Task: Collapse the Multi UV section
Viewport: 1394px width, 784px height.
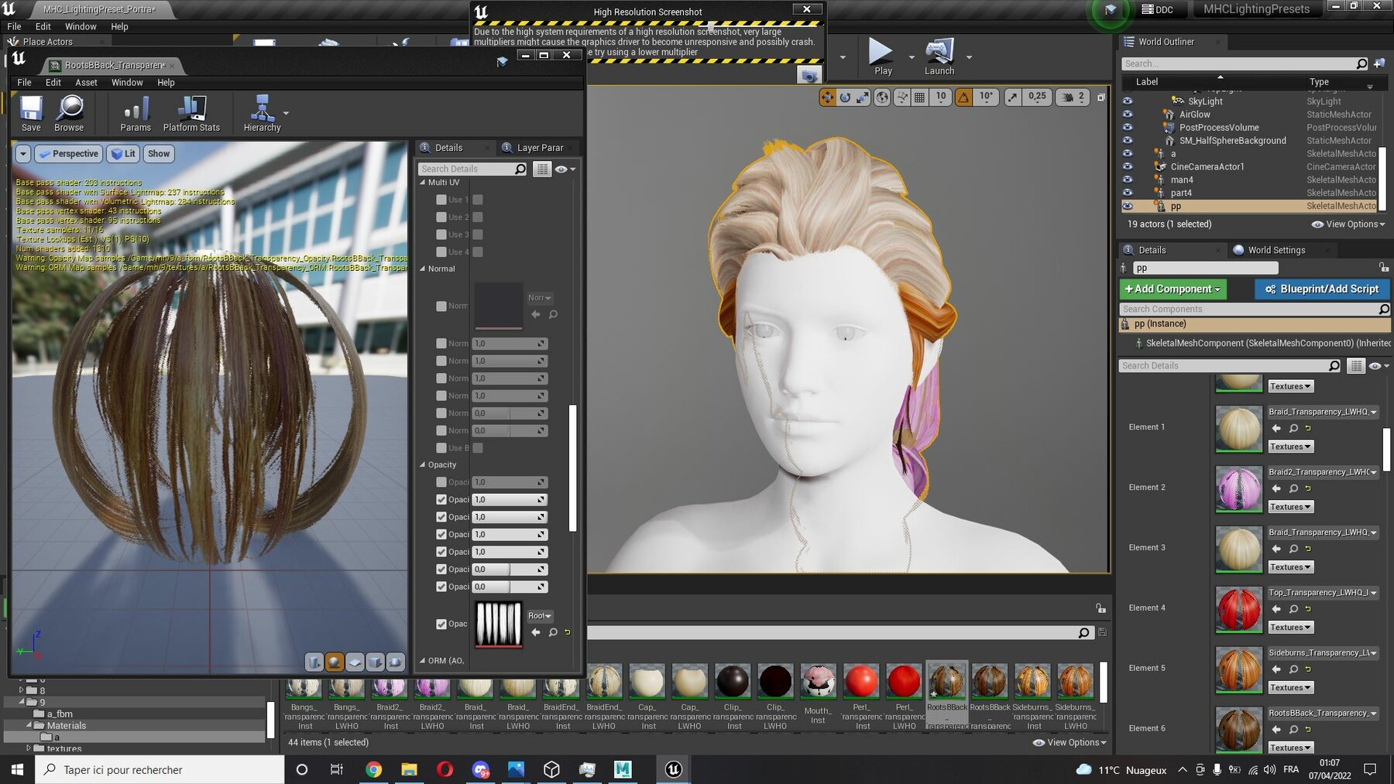Action: [x=423, y=183]
